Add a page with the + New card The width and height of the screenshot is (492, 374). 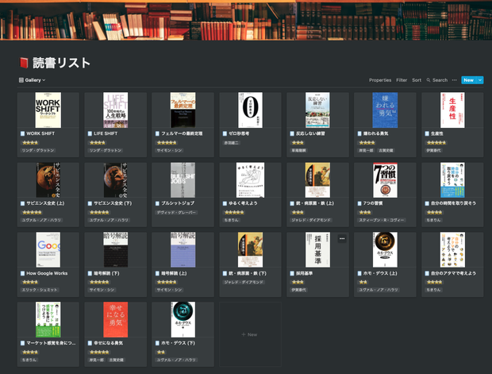coord(250,334)
